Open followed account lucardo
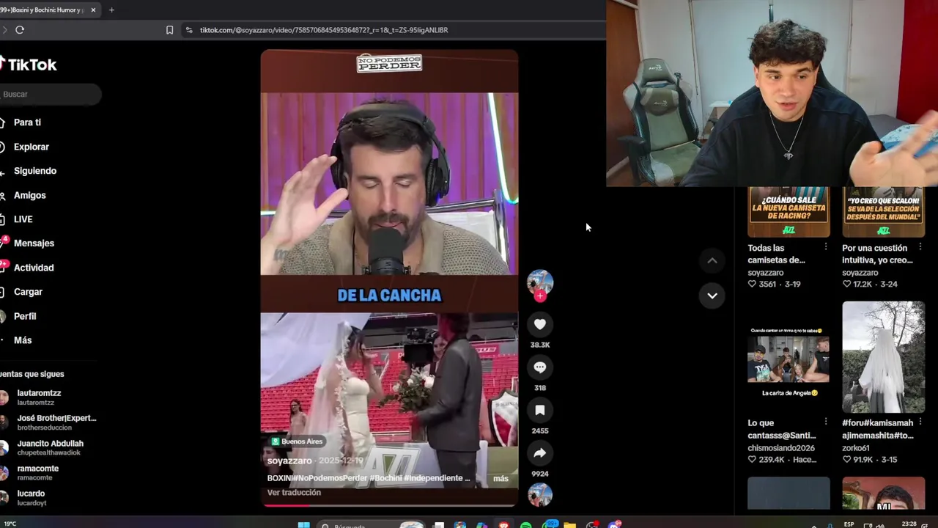This screenshot has height=528, width=938. tap(31, 497)
